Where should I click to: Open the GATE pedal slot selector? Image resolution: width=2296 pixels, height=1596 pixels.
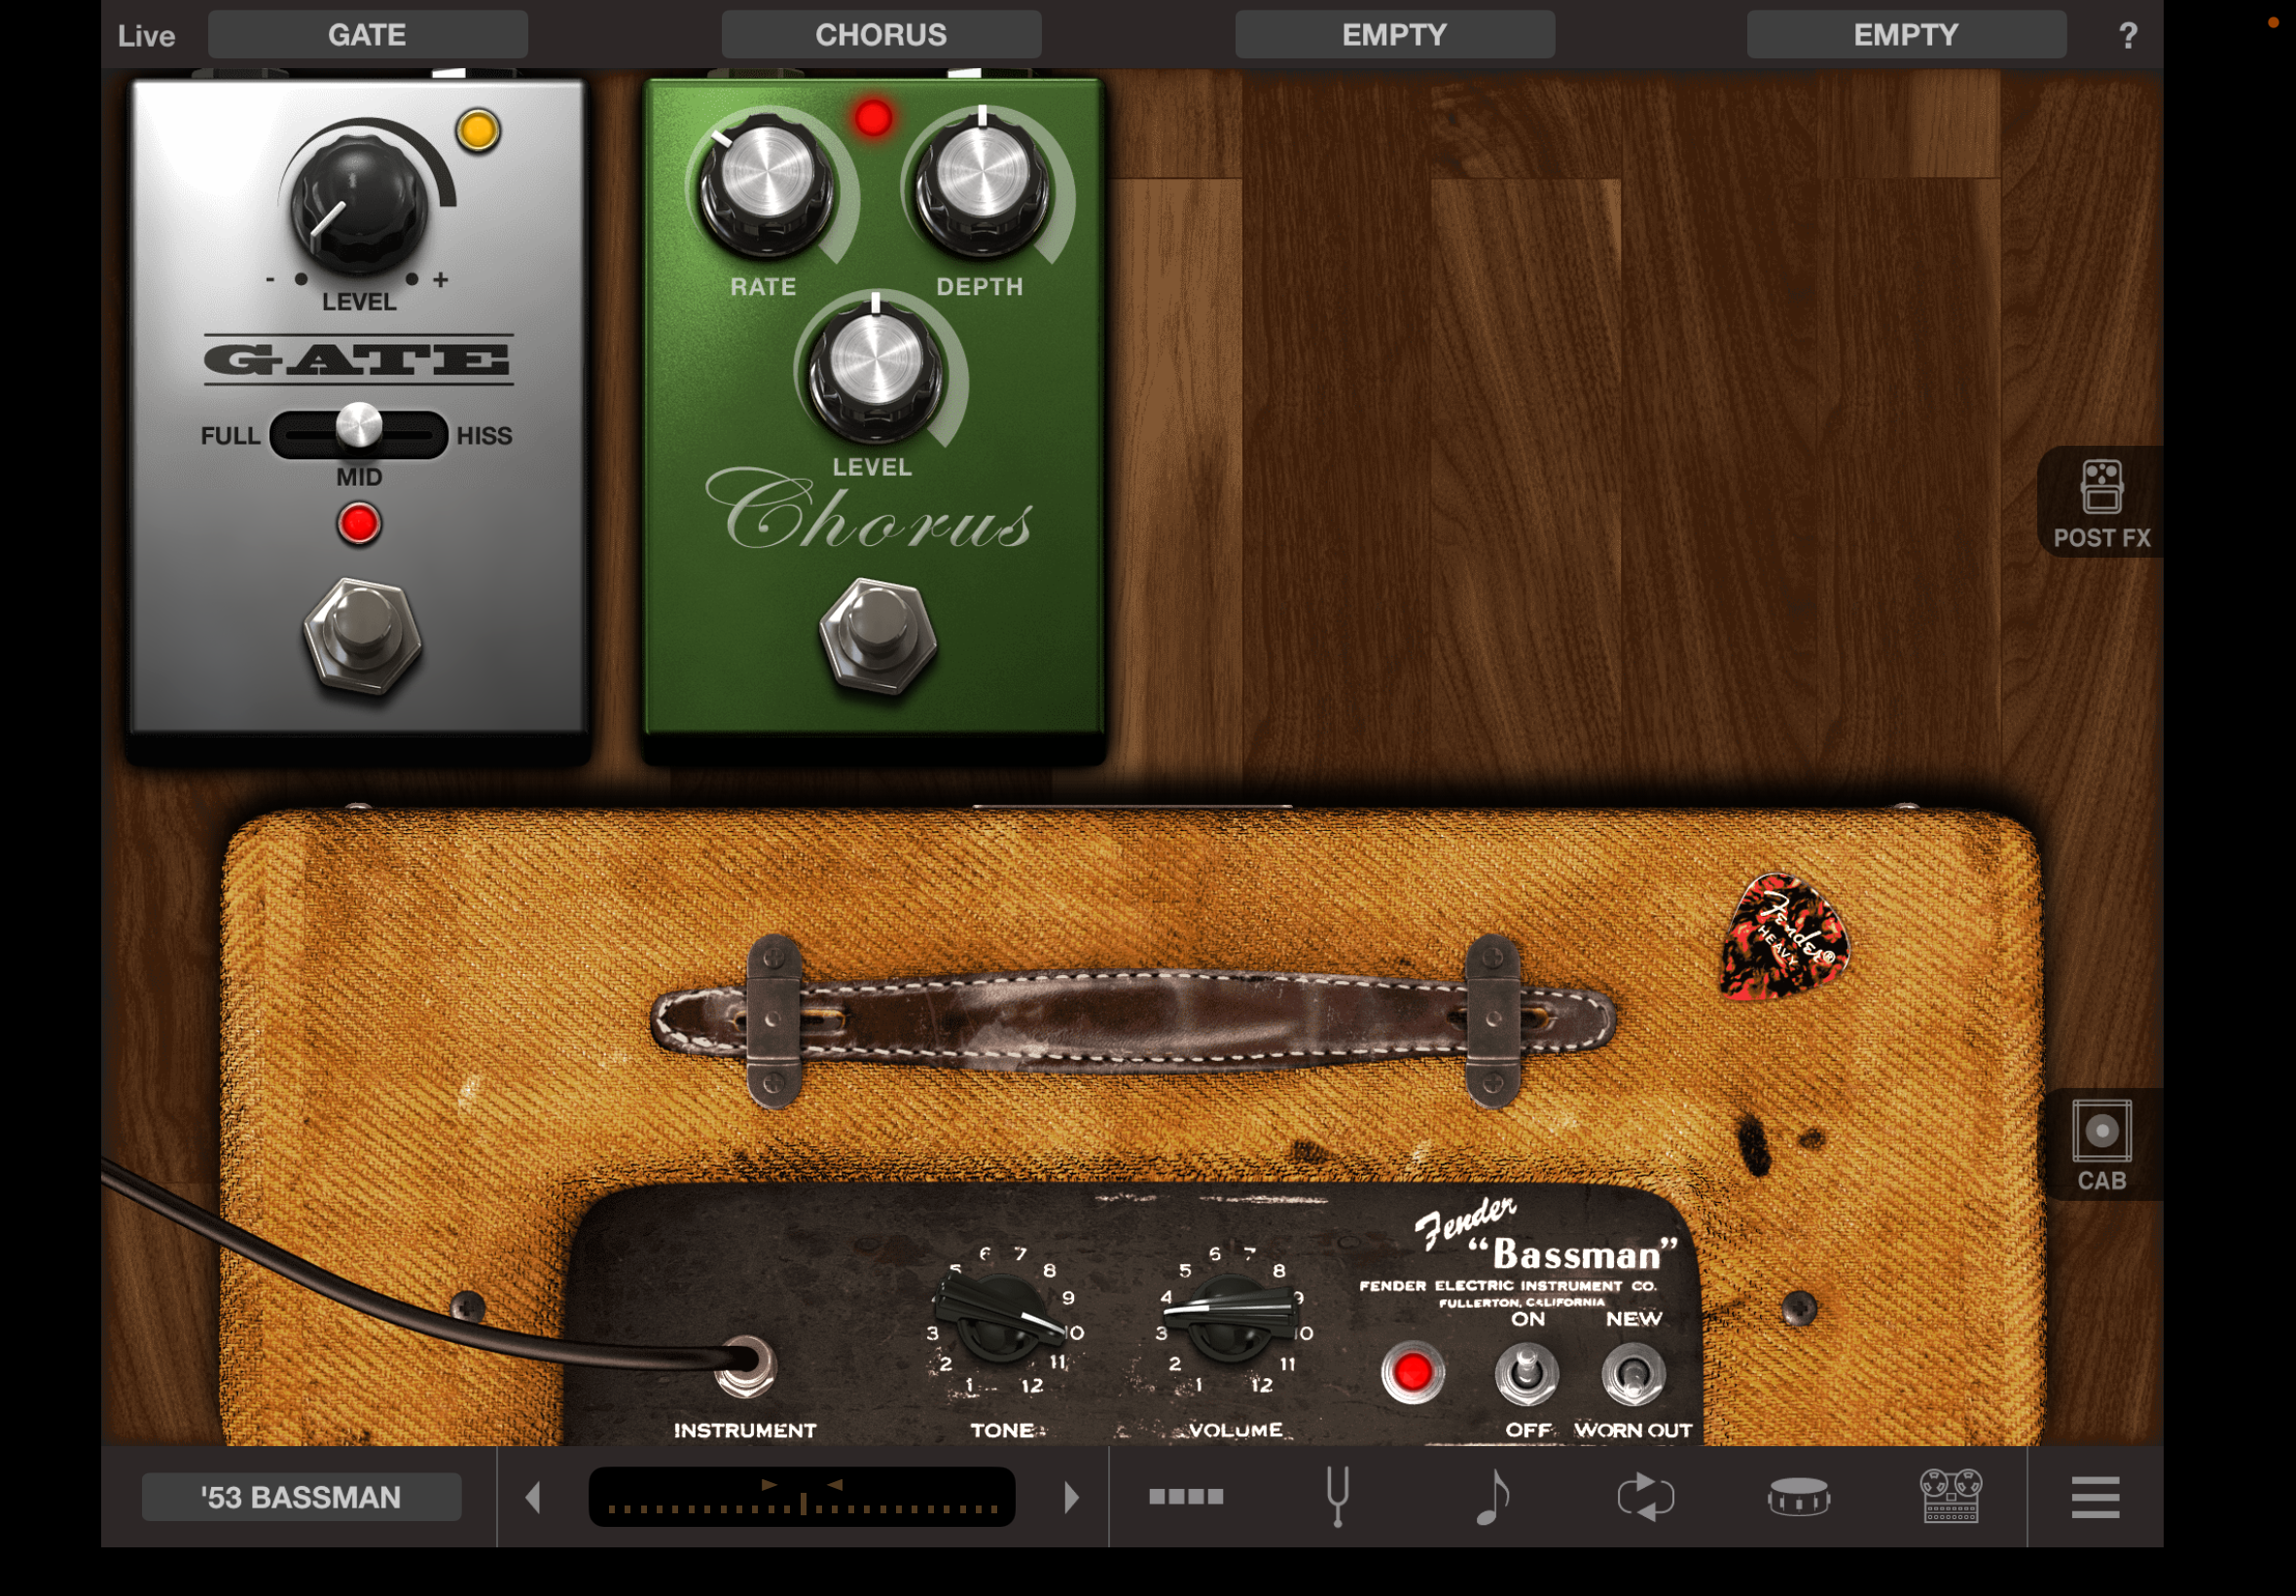[368, 35]
